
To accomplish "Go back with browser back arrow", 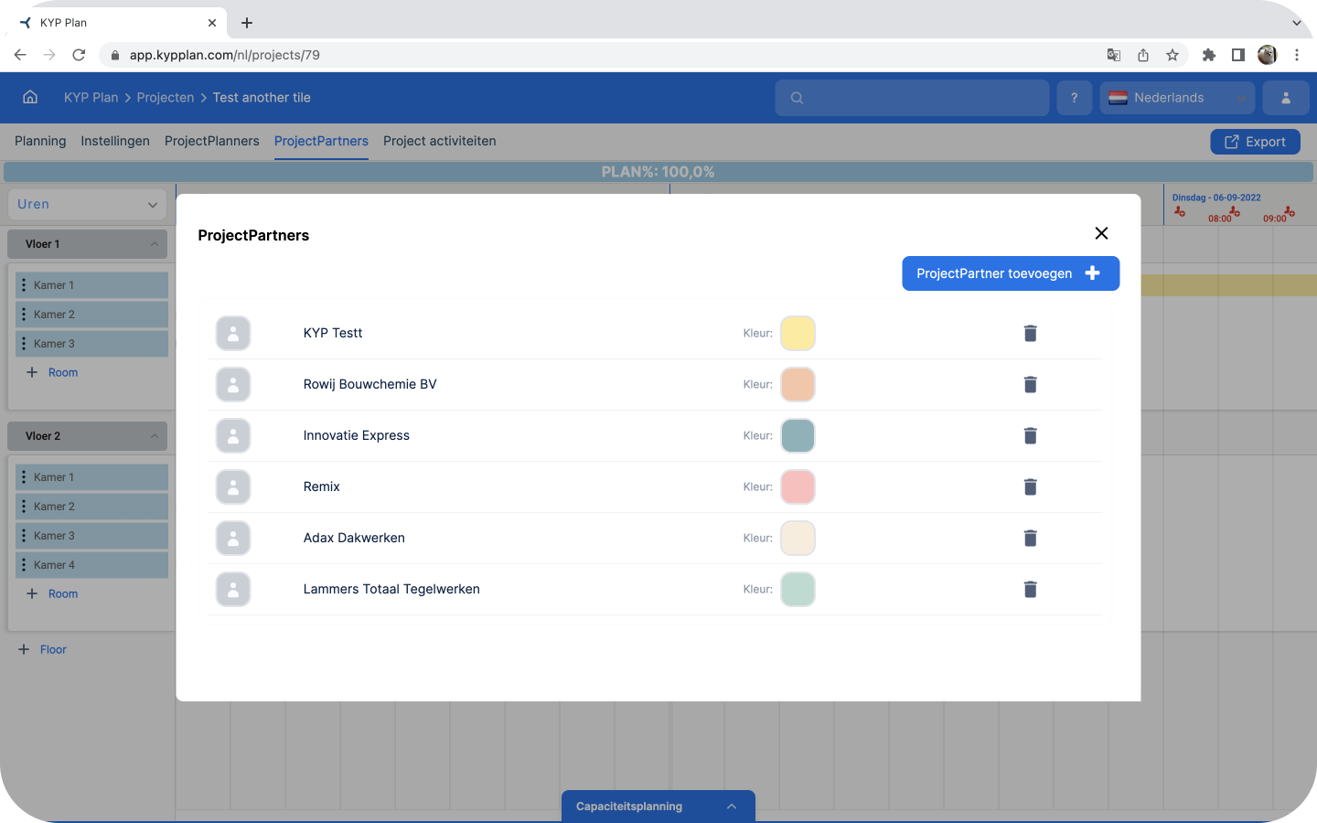I will [20, 55].
